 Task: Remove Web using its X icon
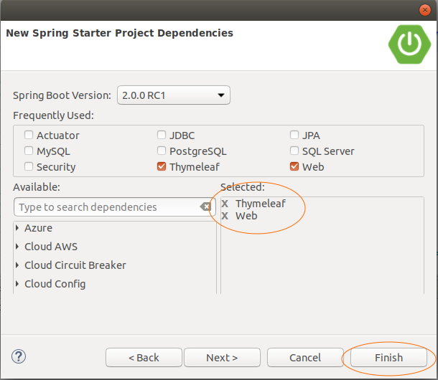pyautogui.click(x=225, y=216)
